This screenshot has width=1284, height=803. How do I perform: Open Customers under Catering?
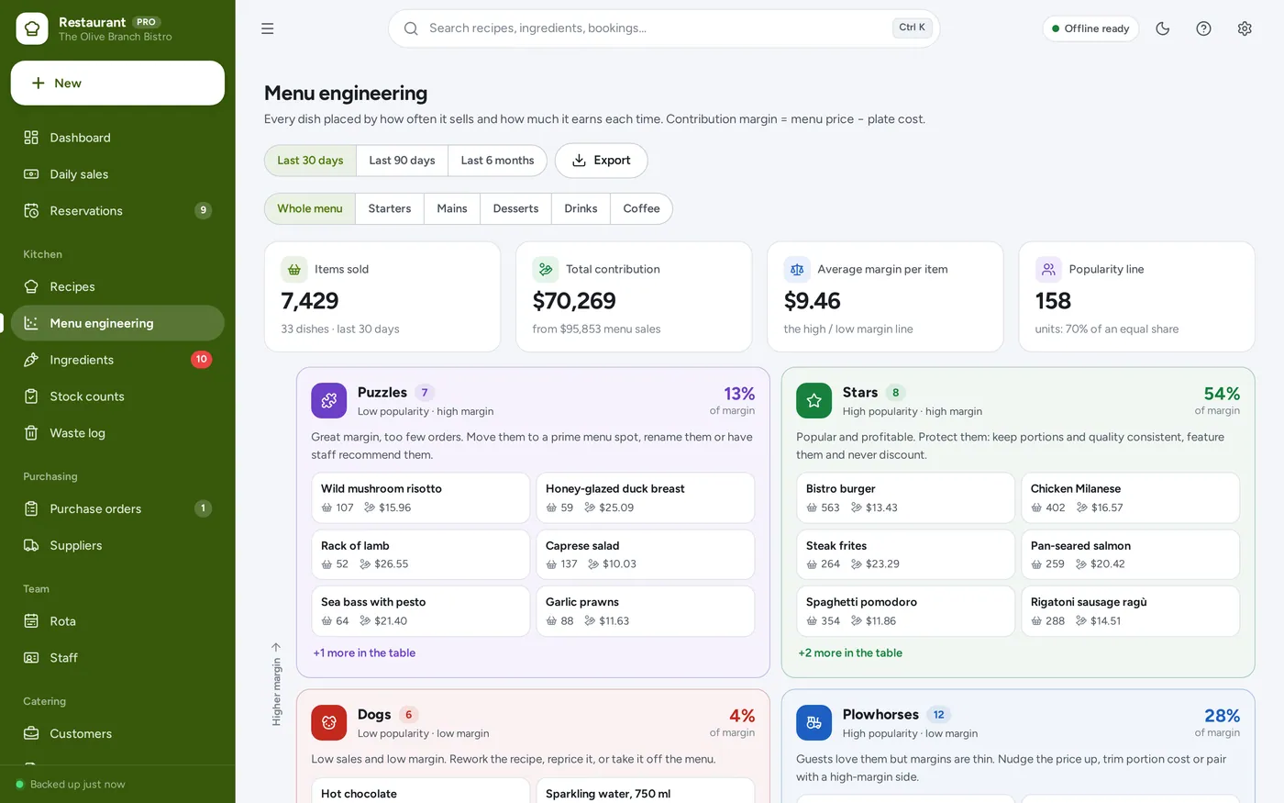[117, 733]
